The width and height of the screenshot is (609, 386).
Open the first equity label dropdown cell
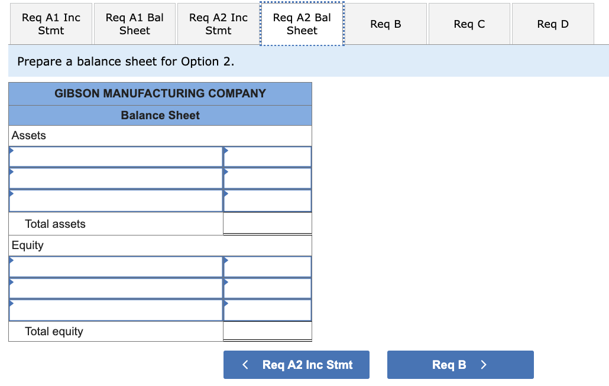pos(115,266)
